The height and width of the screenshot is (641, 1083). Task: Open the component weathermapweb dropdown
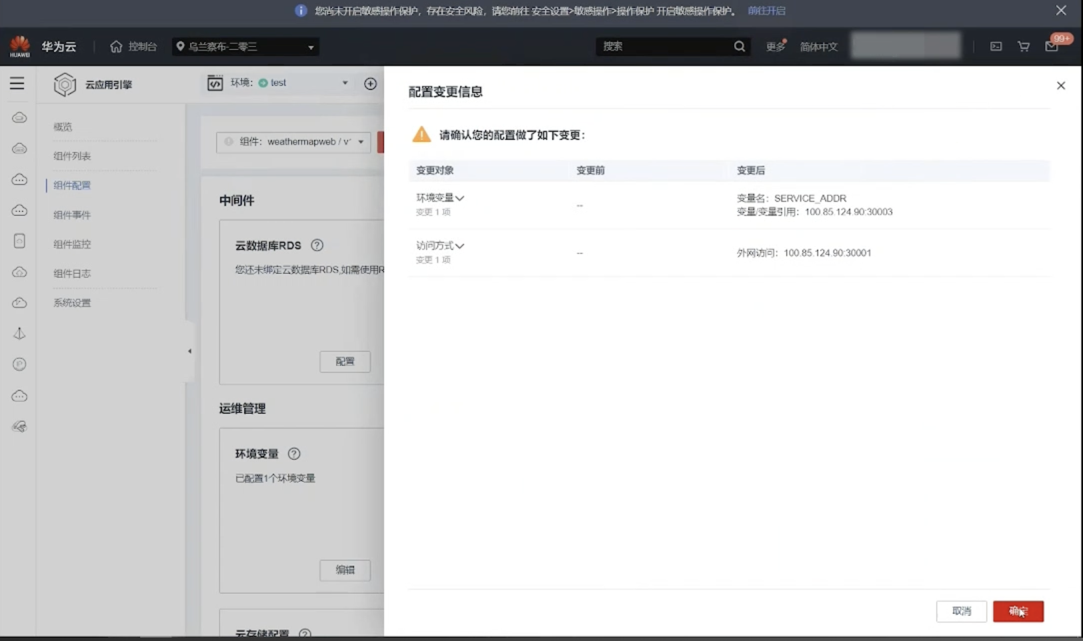coord(293,141)
